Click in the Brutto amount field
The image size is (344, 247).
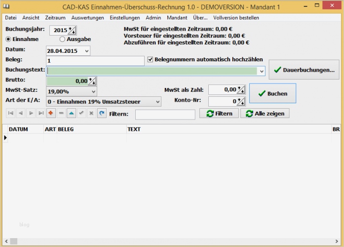67,81
